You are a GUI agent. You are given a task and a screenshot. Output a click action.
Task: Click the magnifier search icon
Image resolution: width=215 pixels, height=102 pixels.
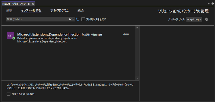pyautogui.click(x=70, y=19)
